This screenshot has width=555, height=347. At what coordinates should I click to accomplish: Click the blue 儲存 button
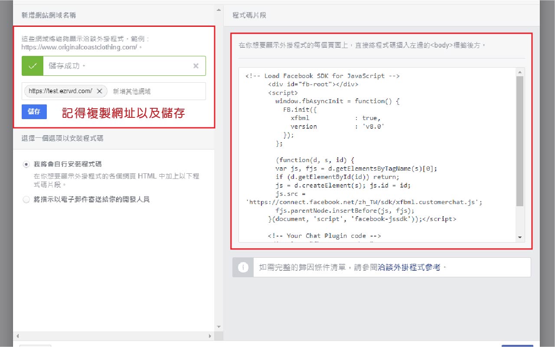point(34,112)
